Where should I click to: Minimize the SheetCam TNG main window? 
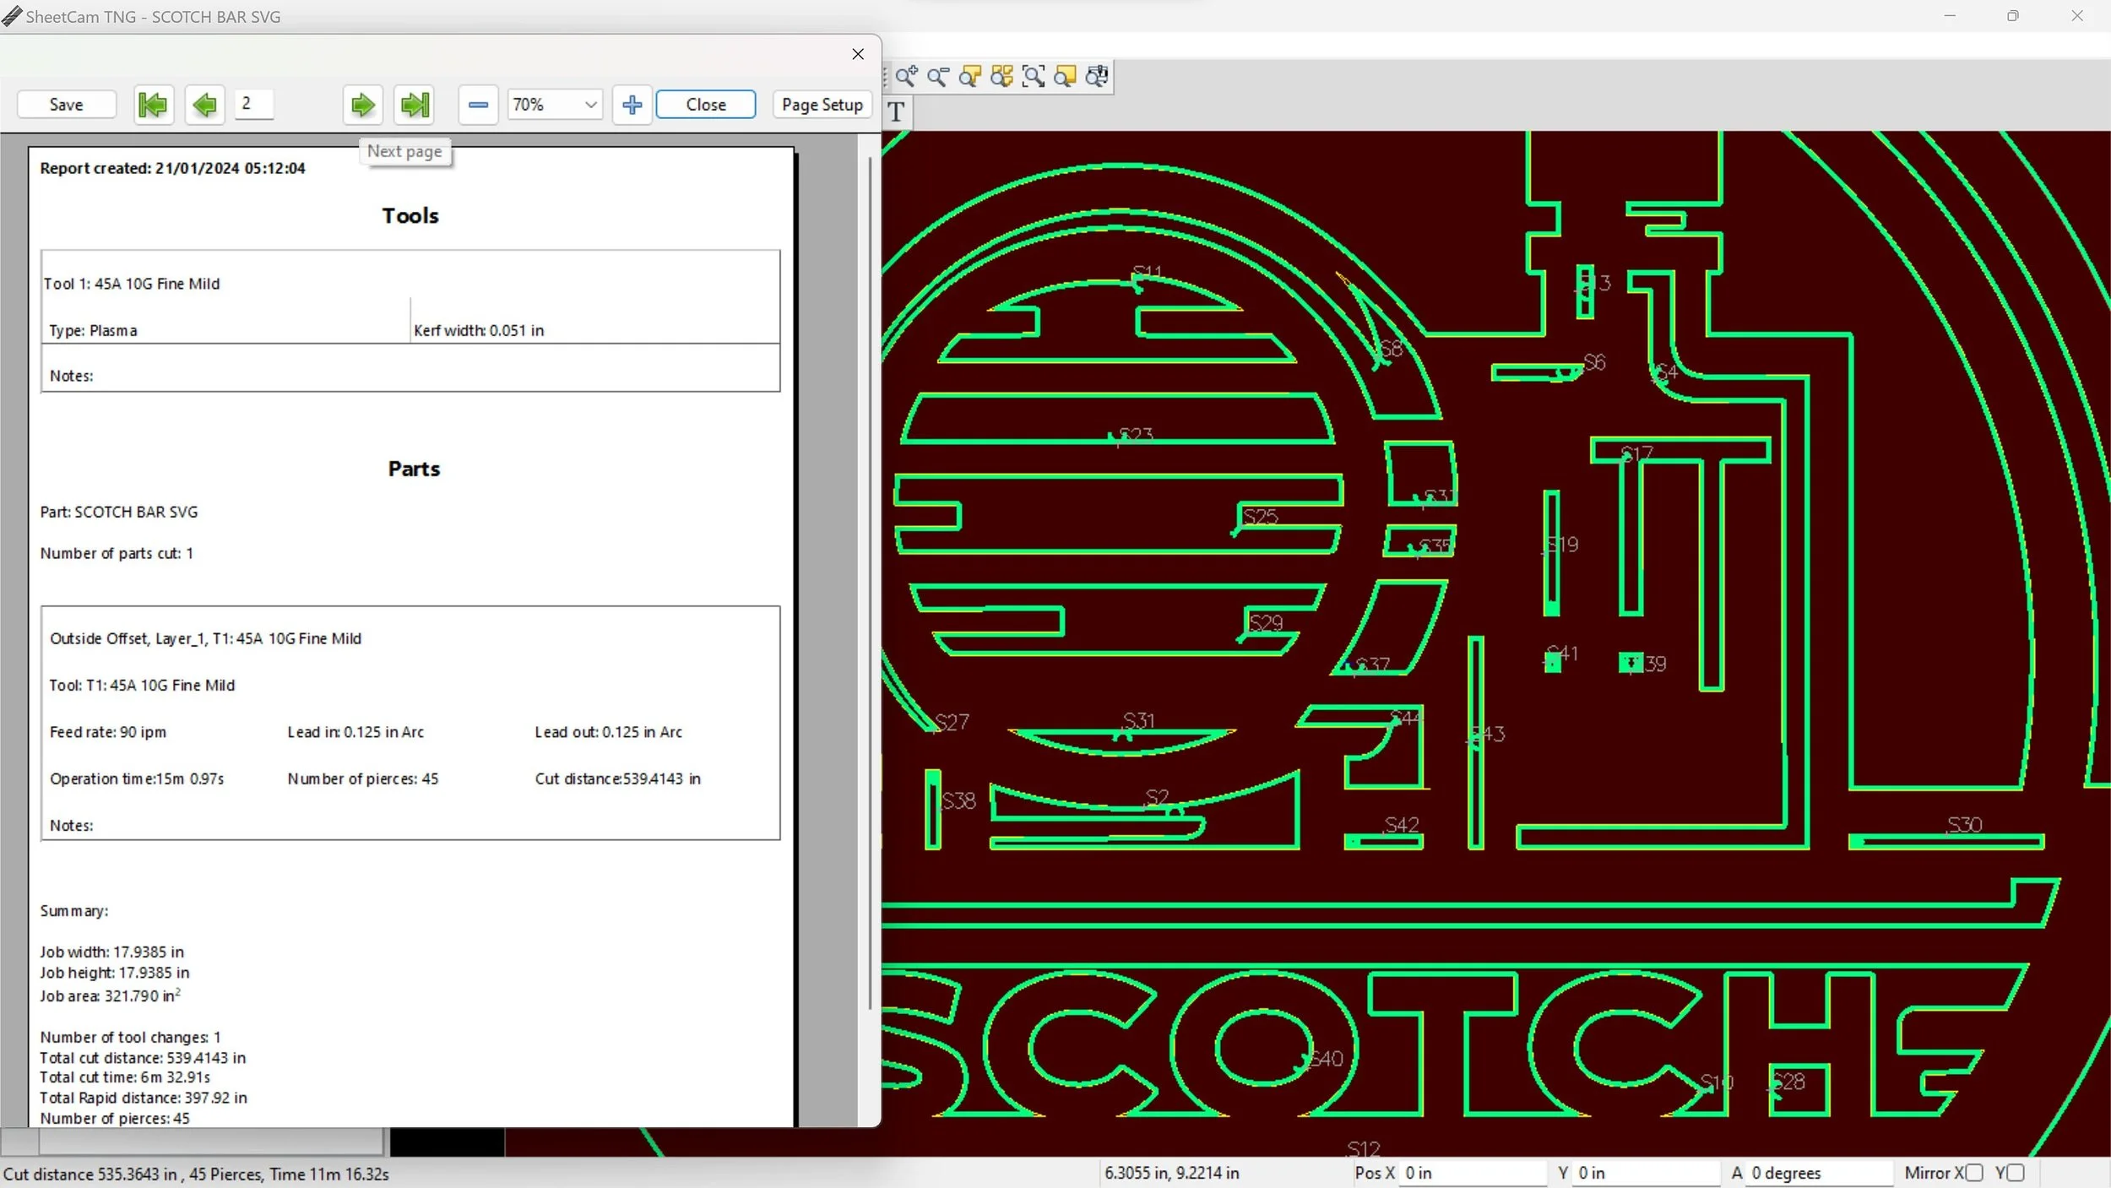coord(1949,16)
